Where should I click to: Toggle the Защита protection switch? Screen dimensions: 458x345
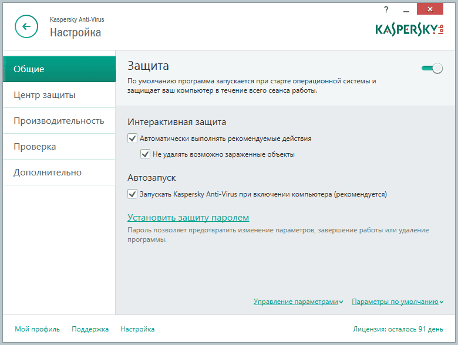pyautogui.click(x=432, y=68)
